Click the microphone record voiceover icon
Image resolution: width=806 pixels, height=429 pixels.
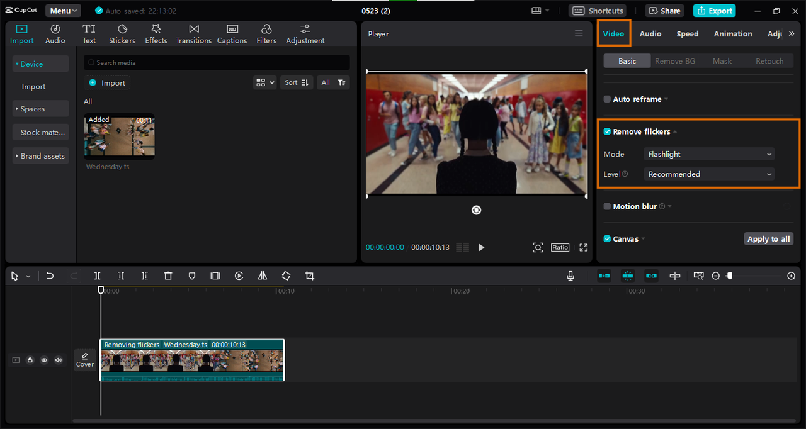pos(570,276)
